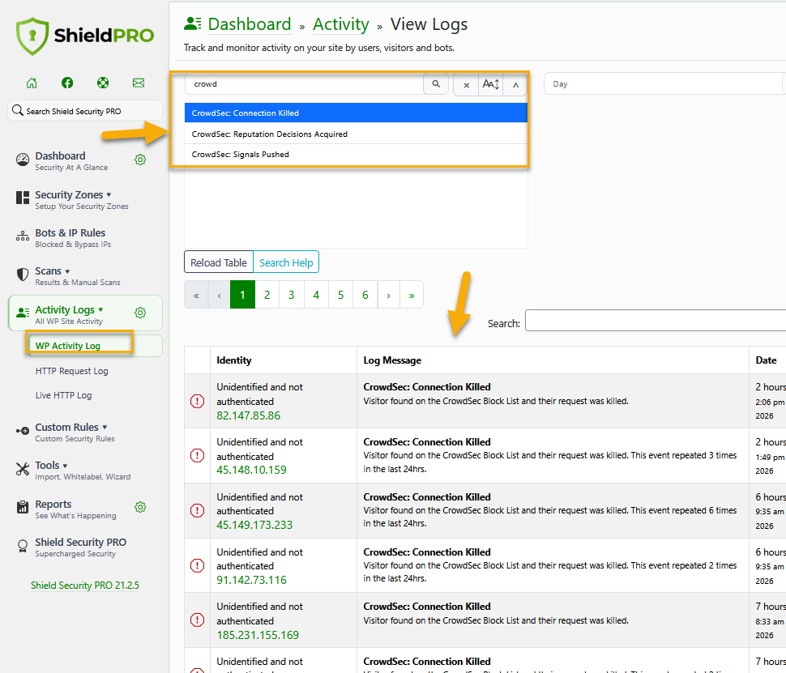Screen dimensions: 786x673
Task: Open IP address 91.142.73.116 link
Action: (252, 580)
